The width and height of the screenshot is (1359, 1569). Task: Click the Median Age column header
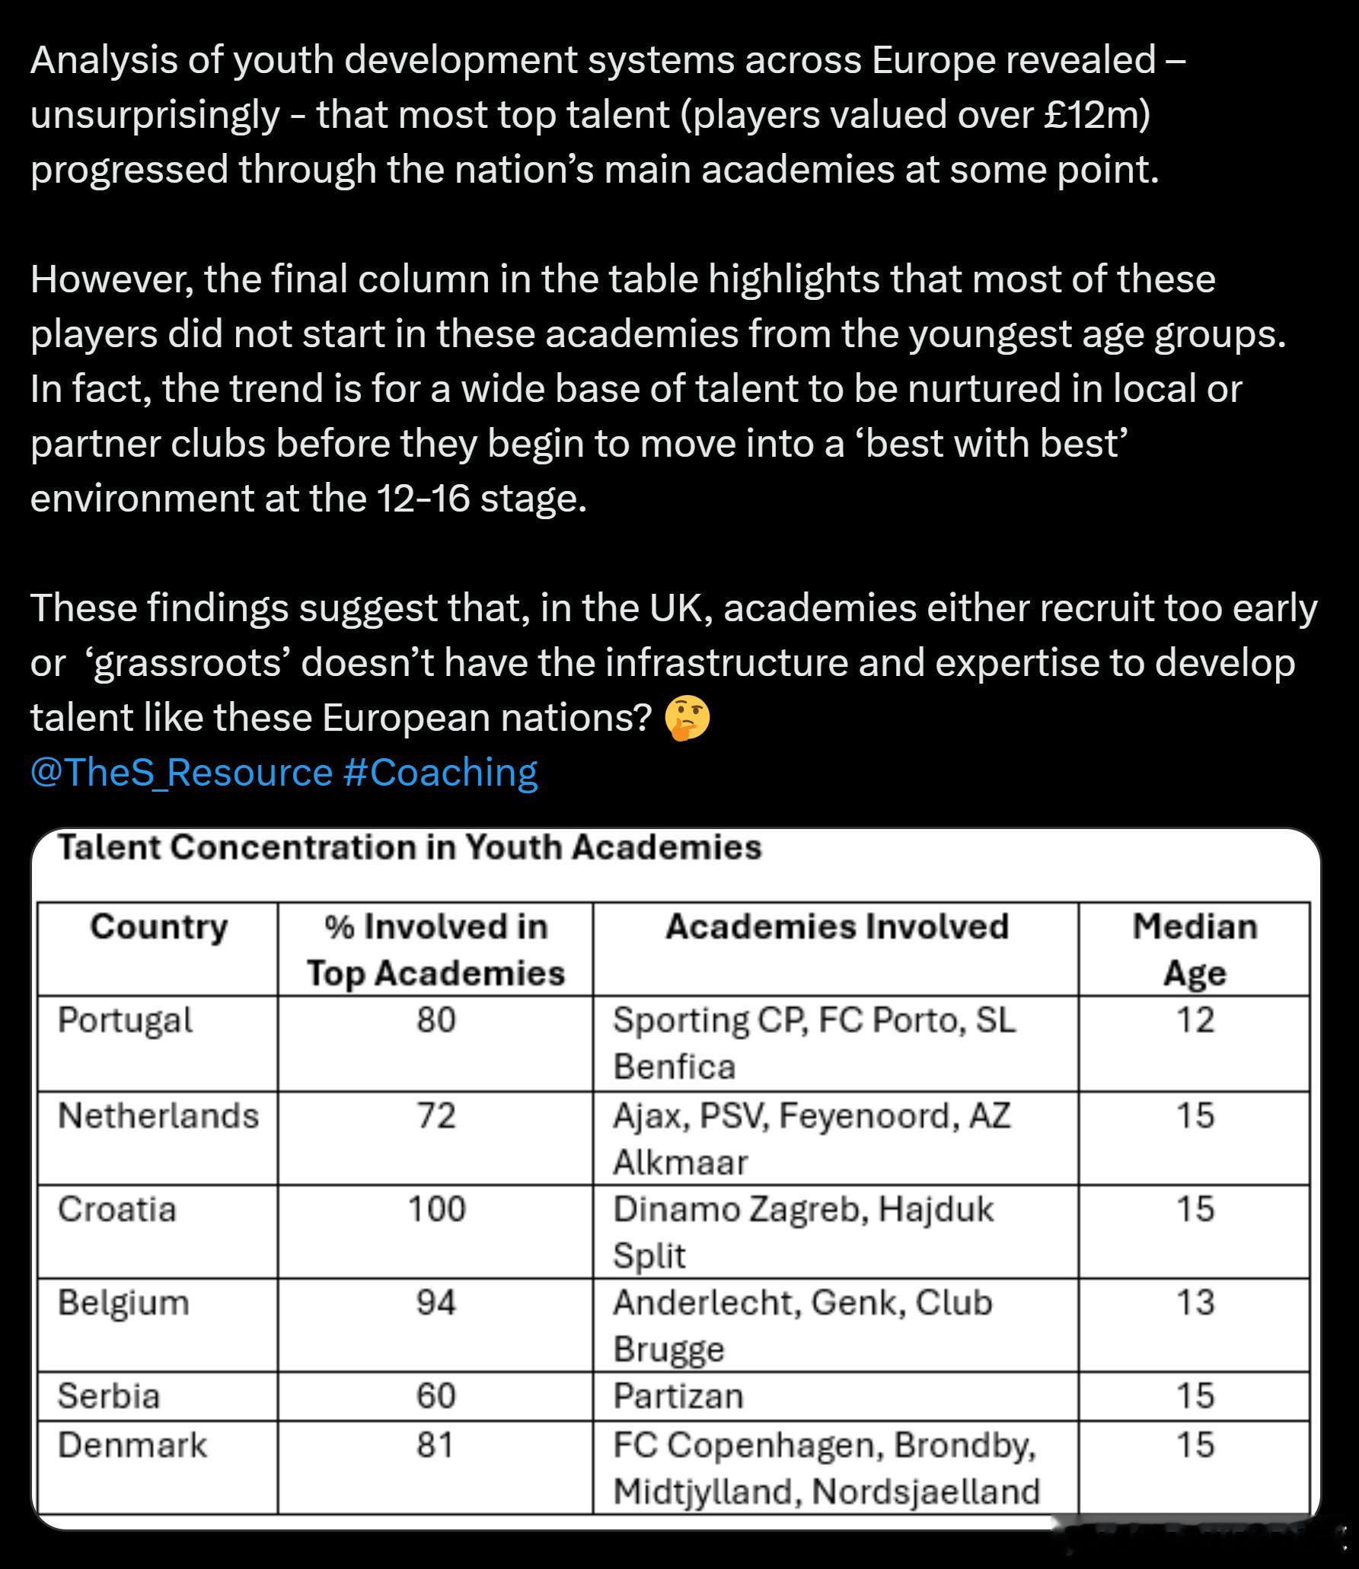click(1194, 949)
